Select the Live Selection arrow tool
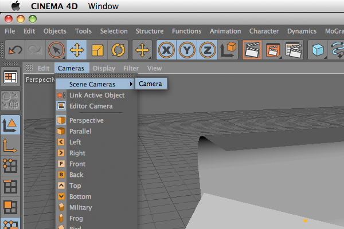Viewport: 344px width, 229px height. [x=56, y=50]
